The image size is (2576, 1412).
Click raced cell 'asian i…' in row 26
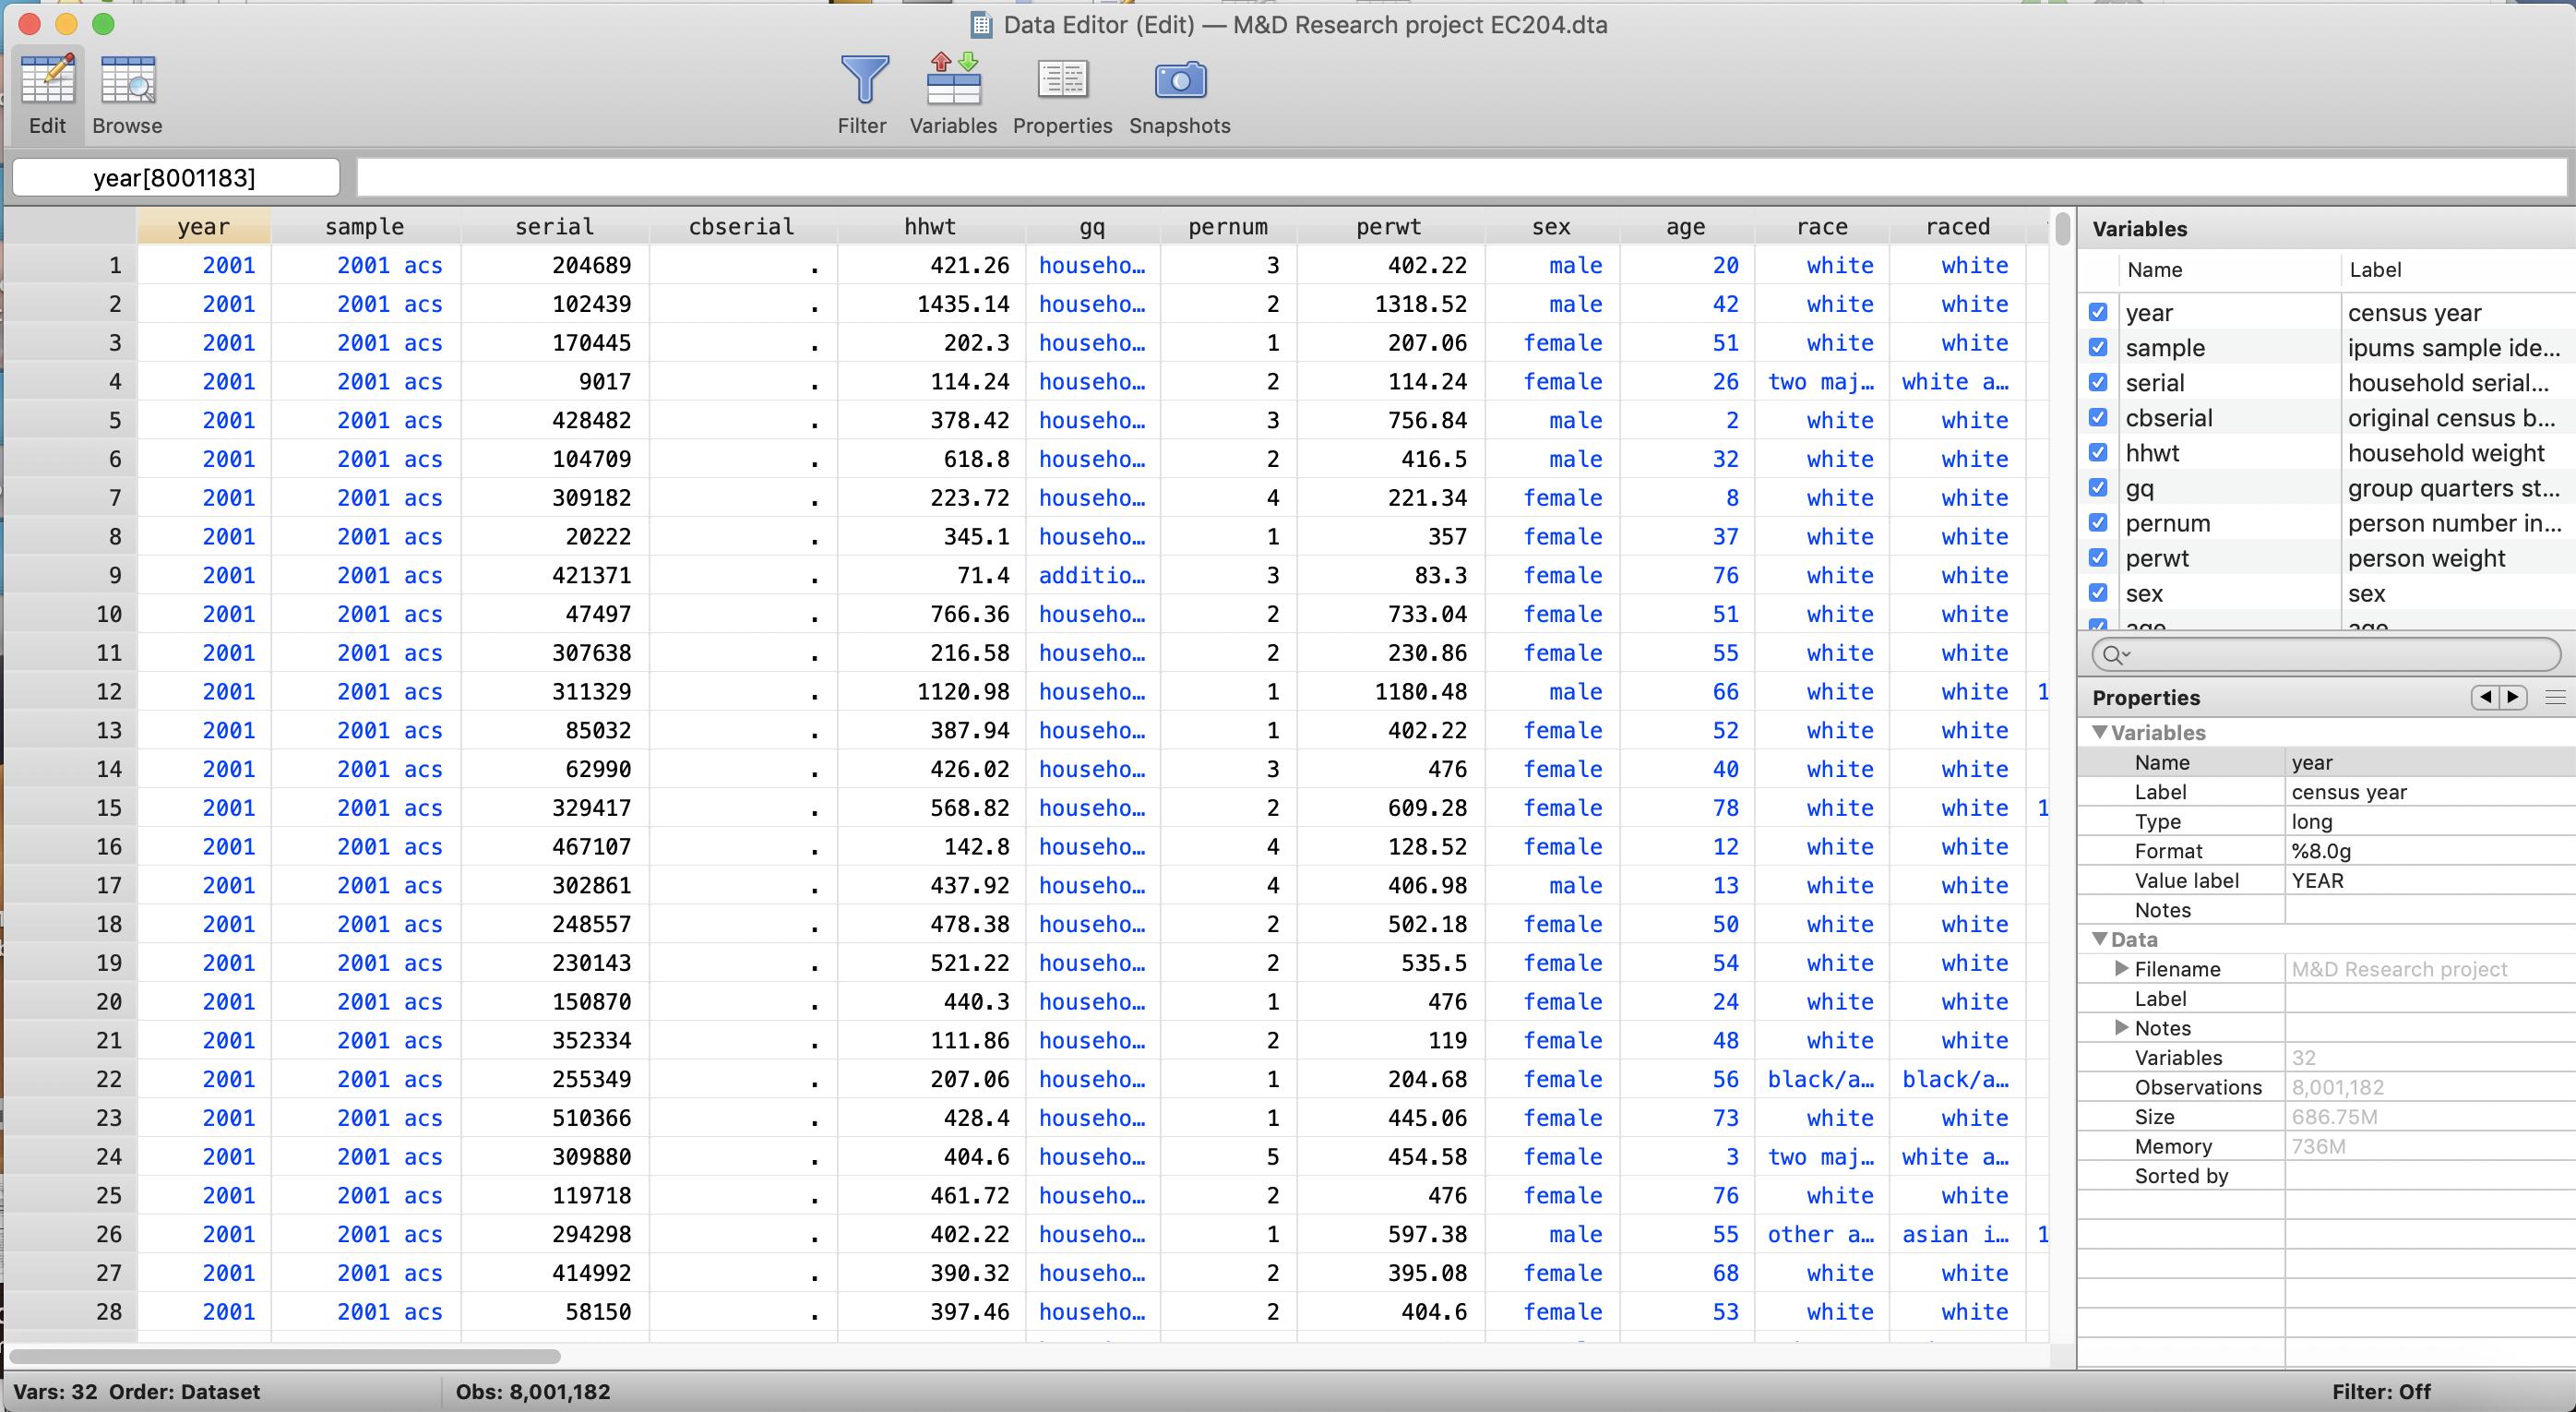1958,1234
